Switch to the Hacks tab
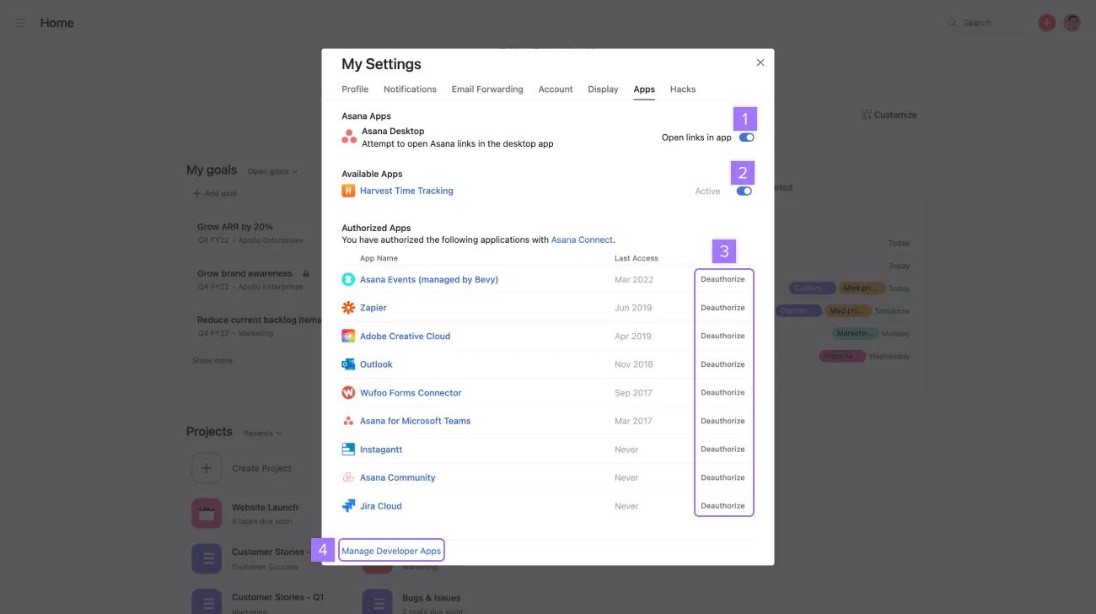 [682, 89]
